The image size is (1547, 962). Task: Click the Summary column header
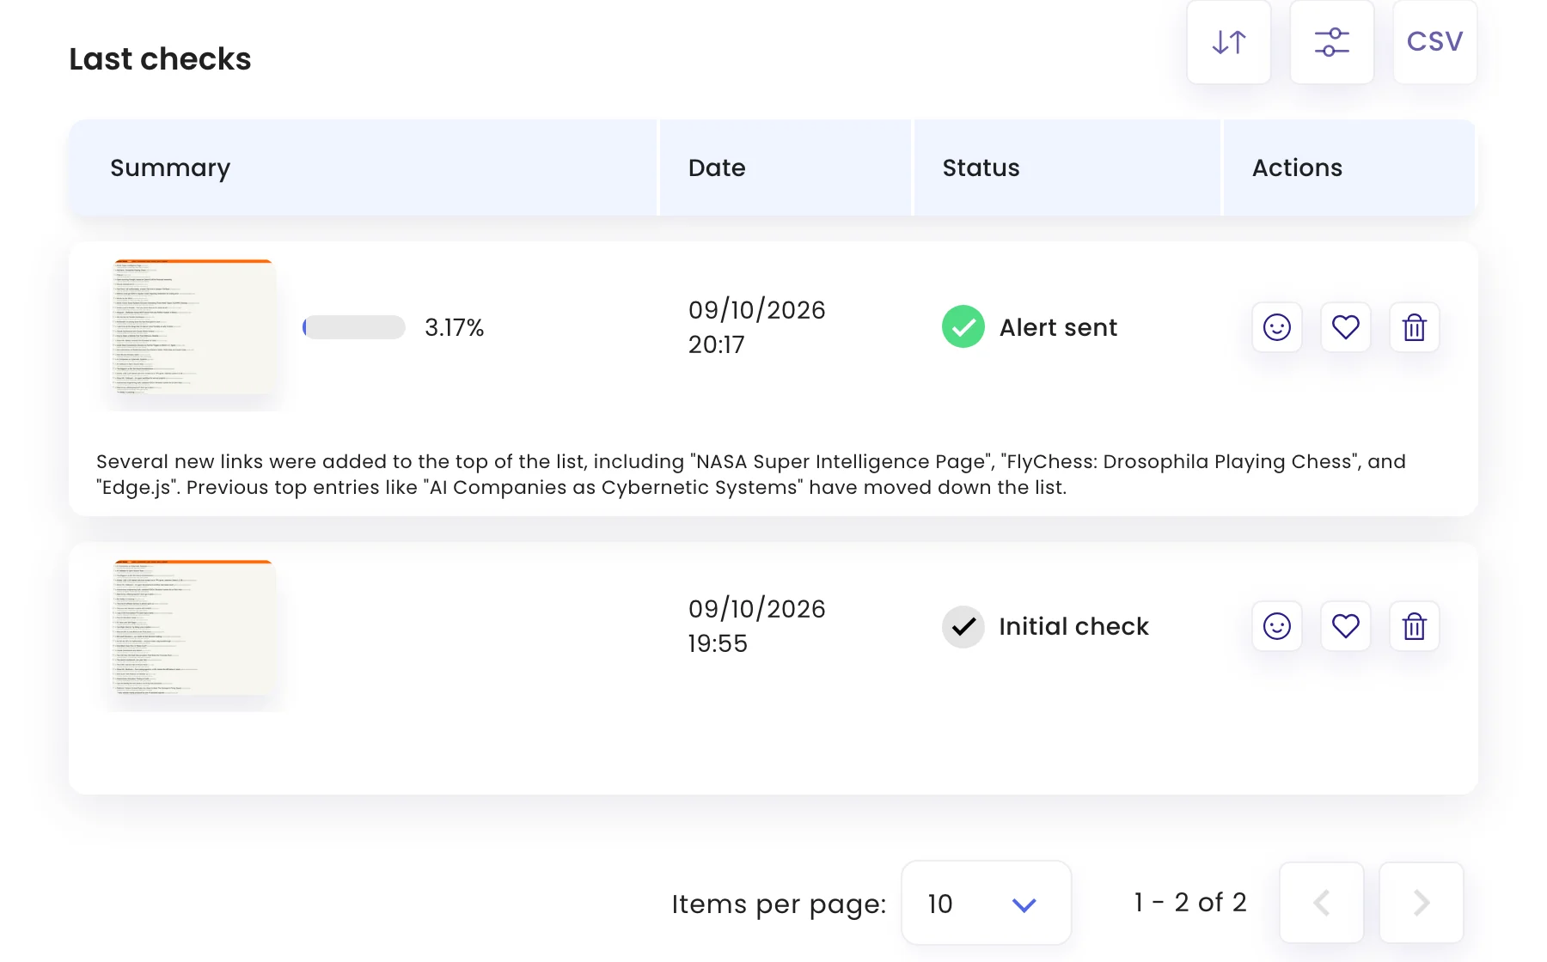[x=363, y=167]
